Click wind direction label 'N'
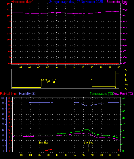Screen dimensions: 134x159 [x=126, y=80]
